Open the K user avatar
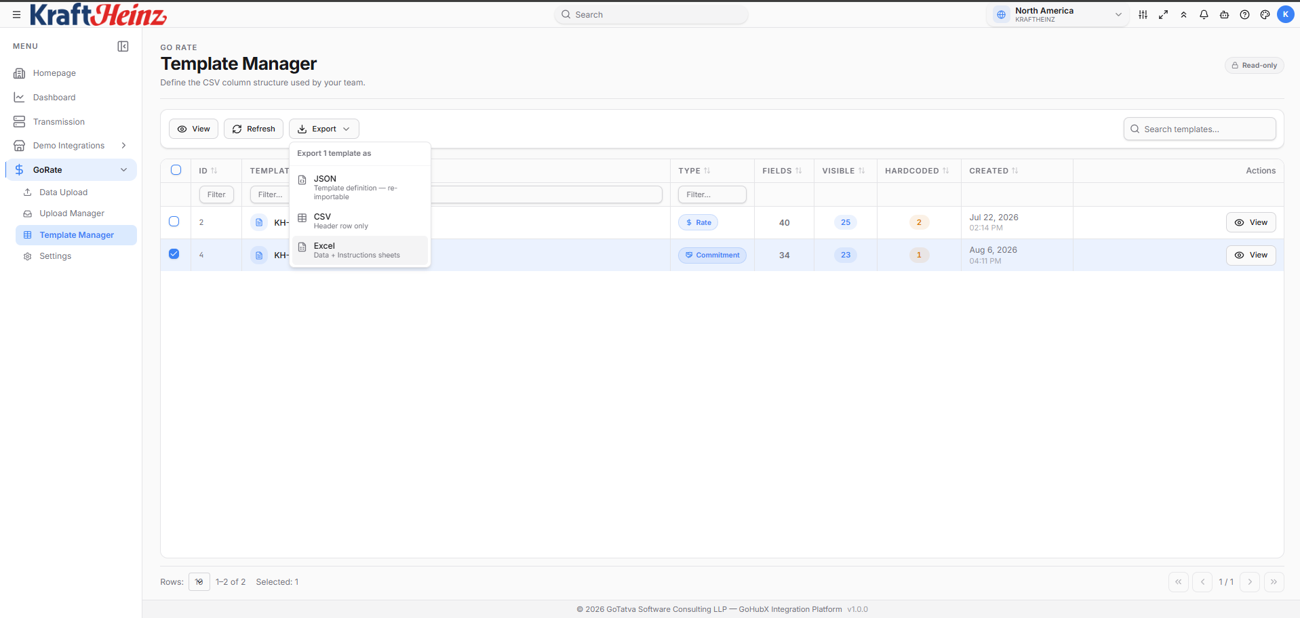 click(x=1285, y=14)
